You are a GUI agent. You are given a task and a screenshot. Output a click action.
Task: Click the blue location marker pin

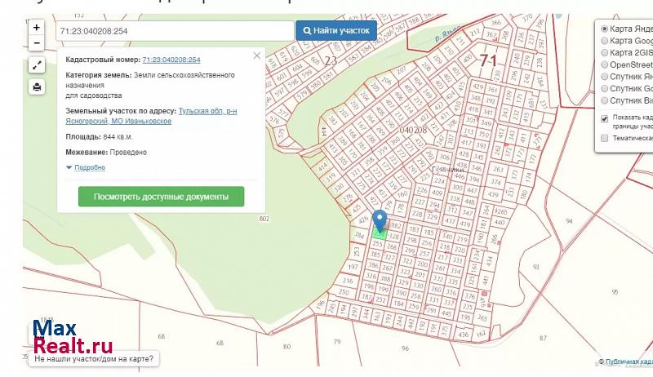click(x=380, y=221)
